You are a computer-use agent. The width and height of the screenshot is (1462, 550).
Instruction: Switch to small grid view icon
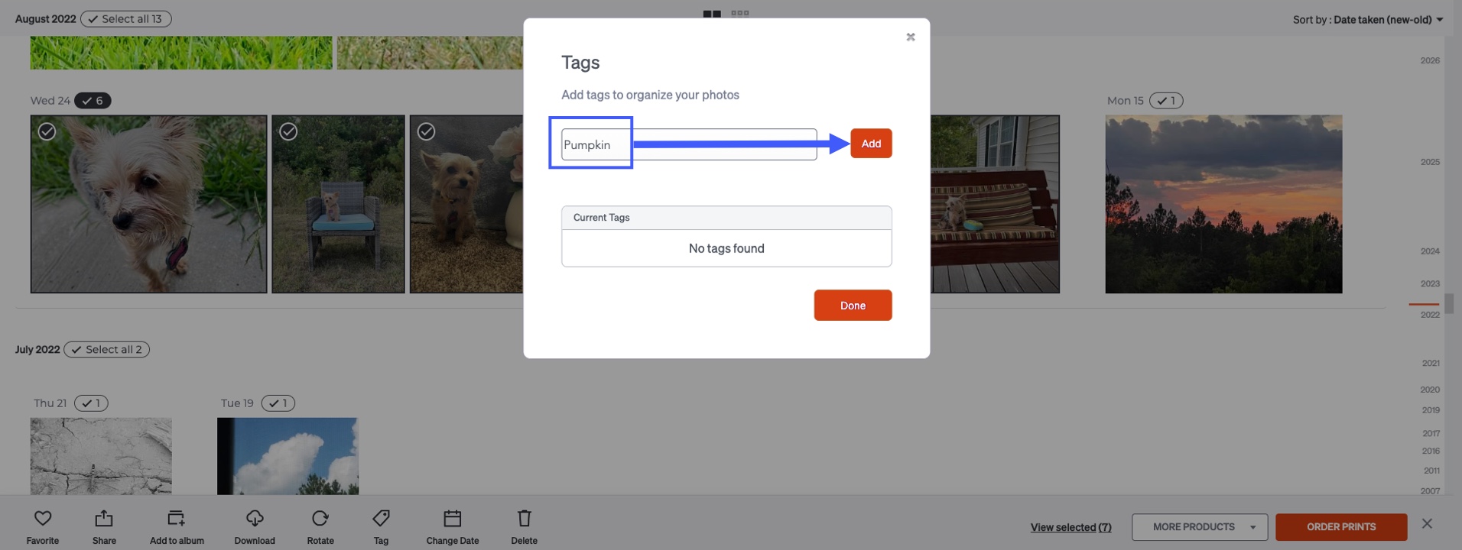click(x=740, y=13)
